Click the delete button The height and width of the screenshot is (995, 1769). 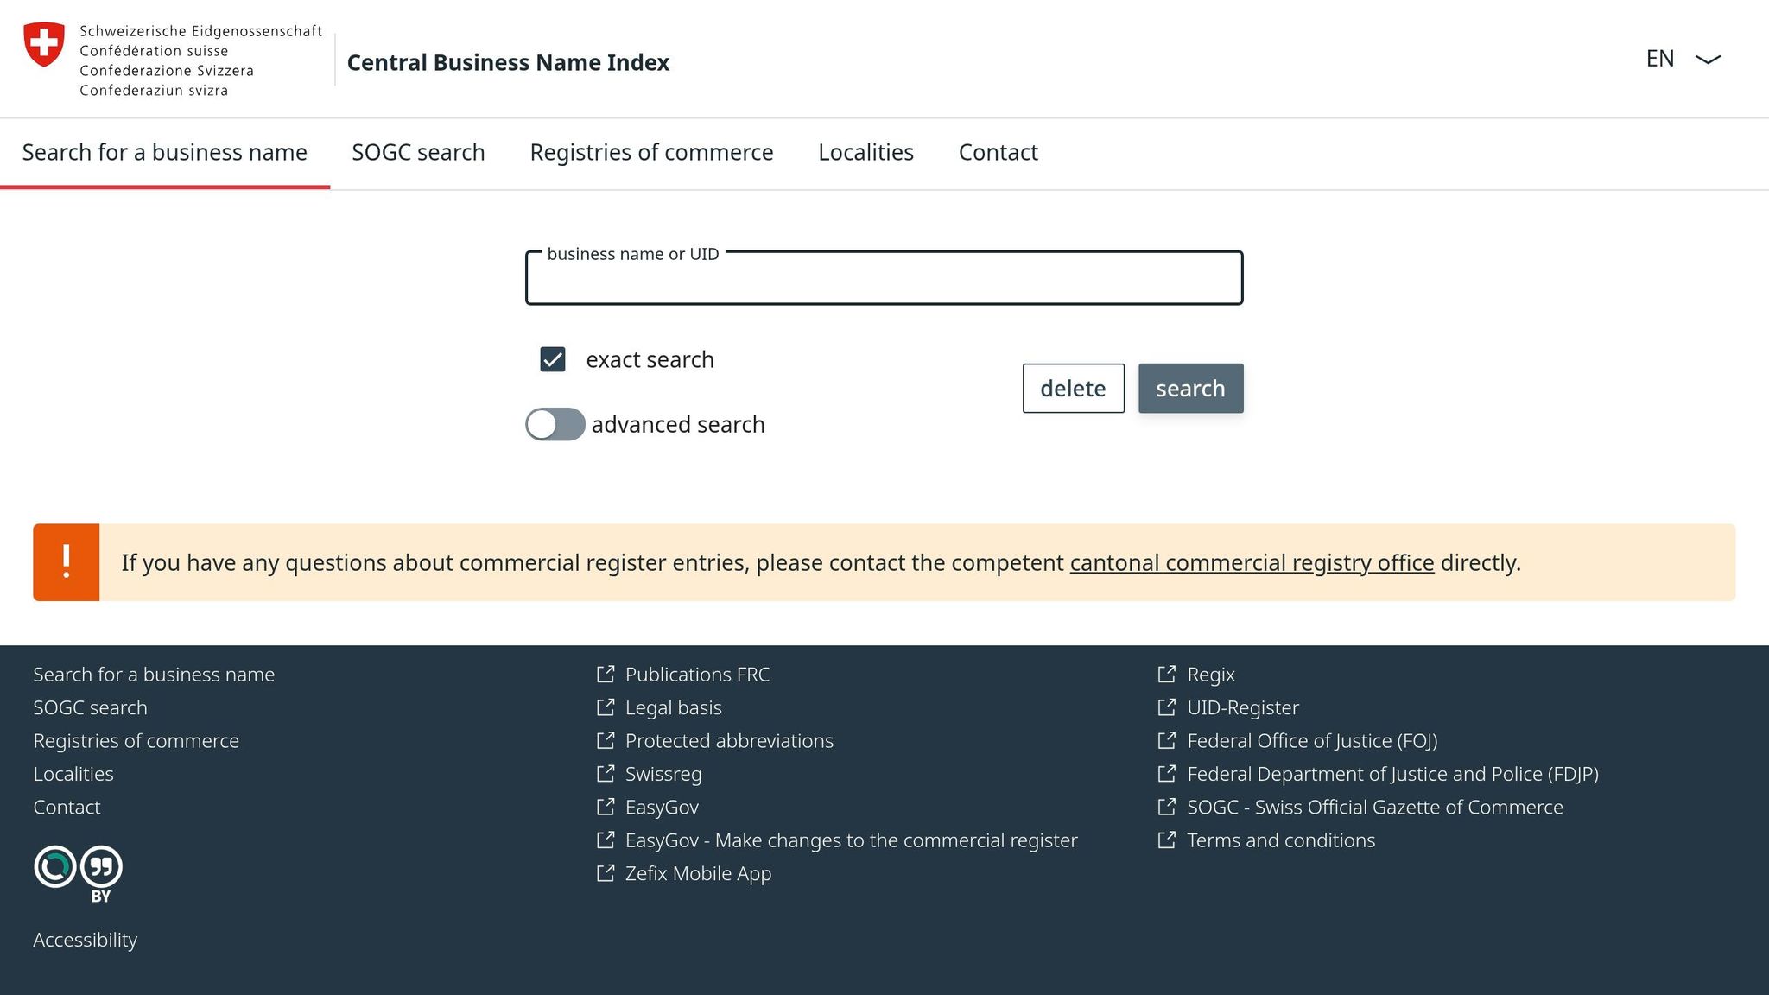click(1073, 389)
